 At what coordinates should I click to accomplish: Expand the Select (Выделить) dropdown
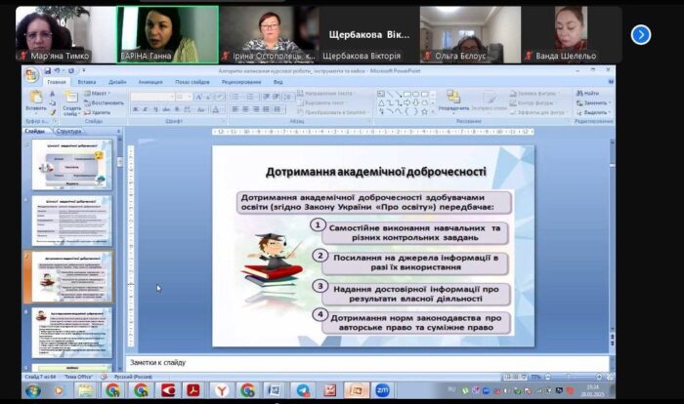click(x=592, y=111)
